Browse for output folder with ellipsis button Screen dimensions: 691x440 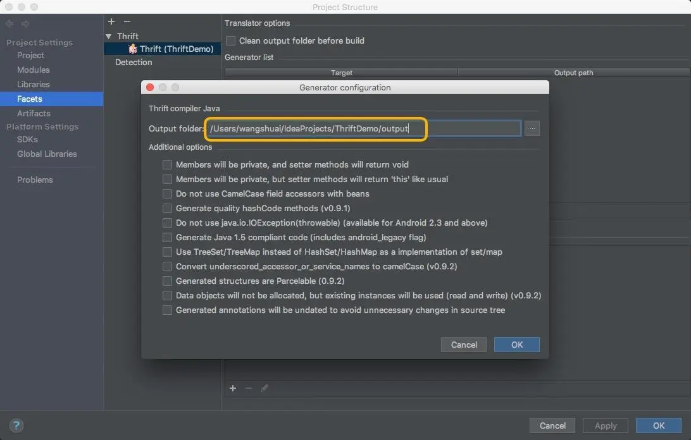pos(532,128)
